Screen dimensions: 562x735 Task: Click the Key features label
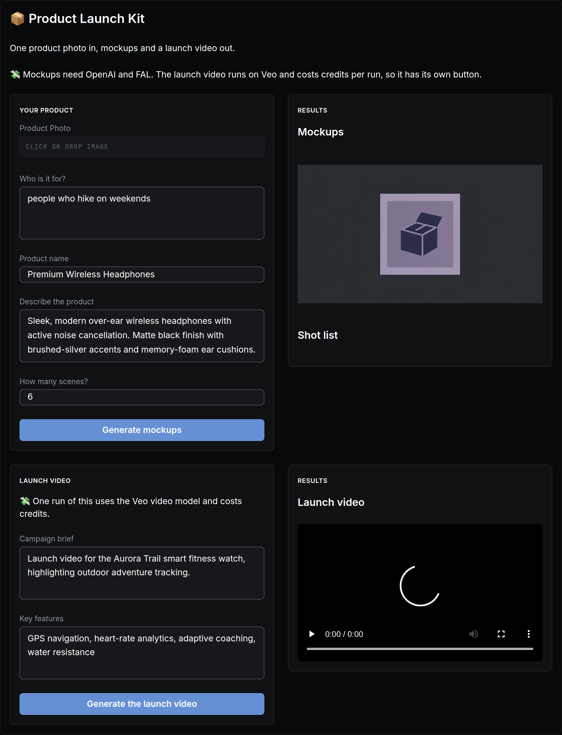pyautogui.click(x=41, y=618)
